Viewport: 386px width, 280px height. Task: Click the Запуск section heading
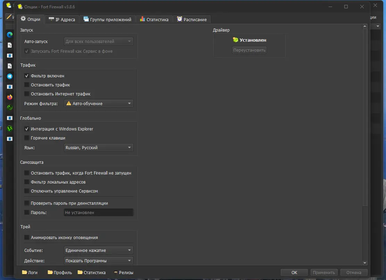pyautogui.click(x=27, y=30)
